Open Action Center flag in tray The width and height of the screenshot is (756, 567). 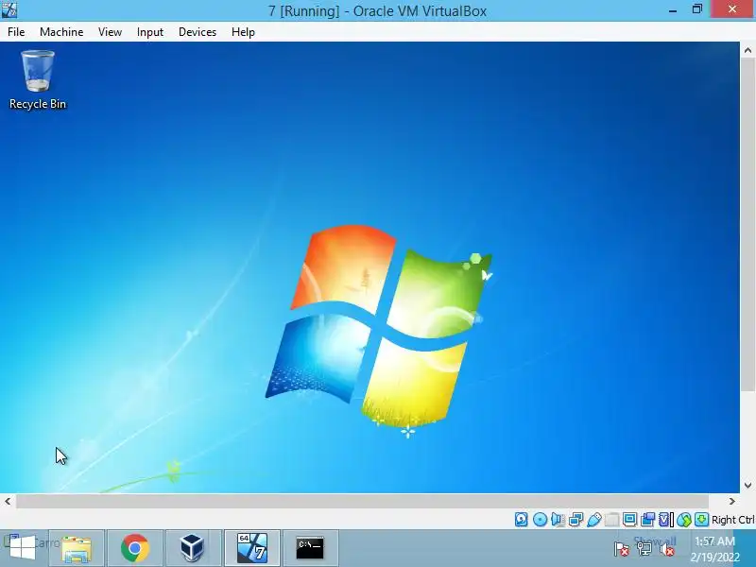tap(622, 549)
